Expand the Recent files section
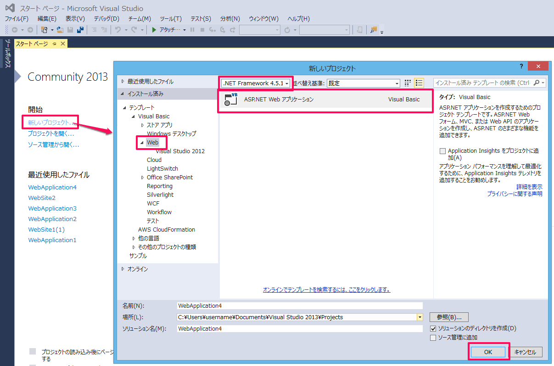The width and height of the screenshot is (554, 366). (x=123, y=81)
